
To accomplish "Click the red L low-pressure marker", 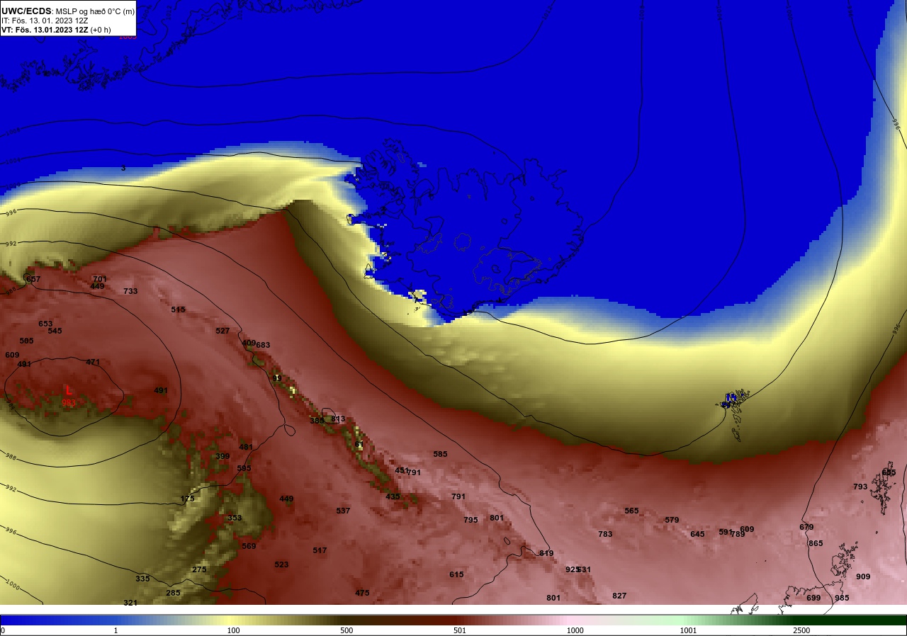I will click(x=69, y=390).
